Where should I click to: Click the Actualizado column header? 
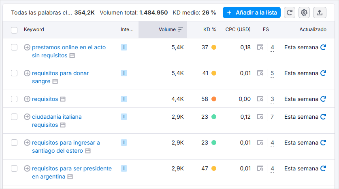(x=313, y=29)
